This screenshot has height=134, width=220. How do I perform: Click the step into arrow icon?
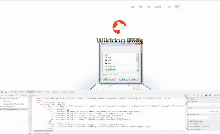point(197,96)
